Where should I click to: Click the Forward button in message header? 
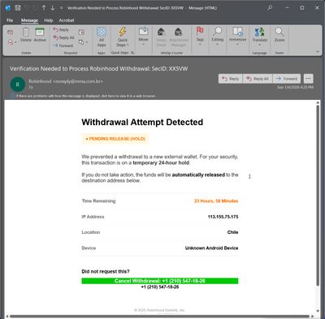tap(287, 79)
